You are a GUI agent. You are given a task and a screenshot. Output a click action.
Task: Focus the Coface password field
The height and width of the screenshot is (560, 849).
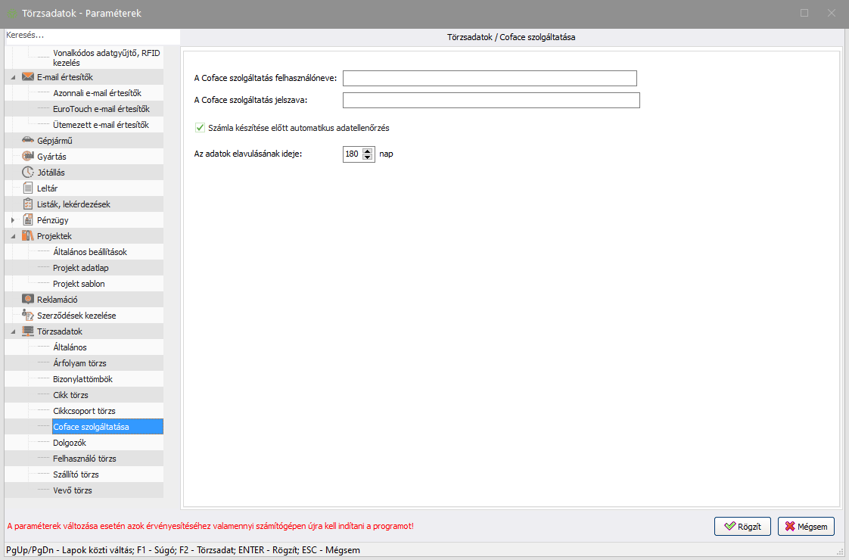tap(491, 100)
